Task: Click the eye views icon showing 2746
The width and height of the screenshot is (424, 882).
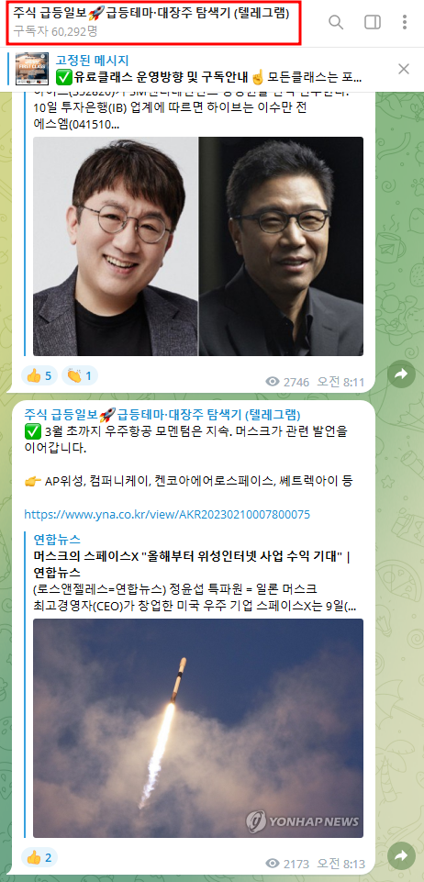Action: (x=273, y=382)
